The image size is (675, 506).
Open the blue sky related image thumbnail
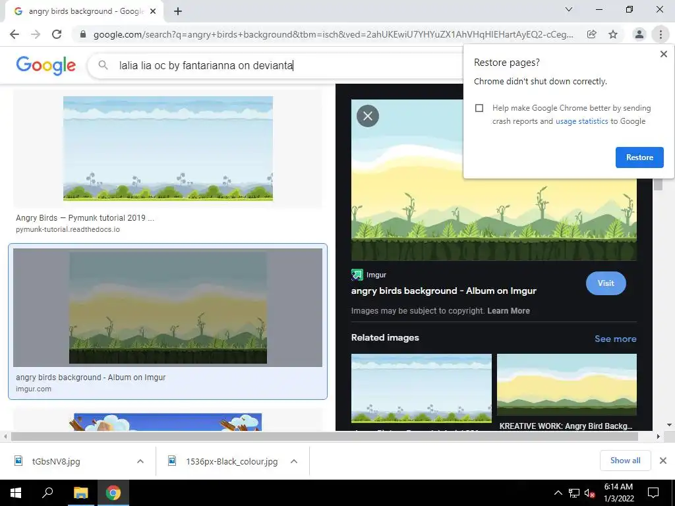tap(421, 388)
